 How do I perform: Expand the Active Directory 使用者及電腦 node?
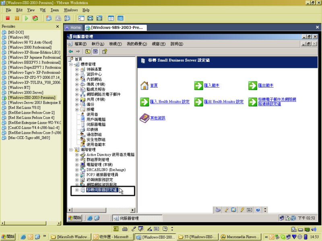77,155
